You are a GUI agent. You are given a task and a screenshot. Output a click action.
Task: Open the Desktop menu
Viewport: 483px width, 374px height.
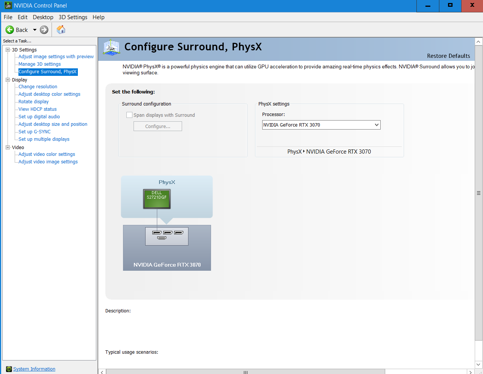click(x=43, y=17)
